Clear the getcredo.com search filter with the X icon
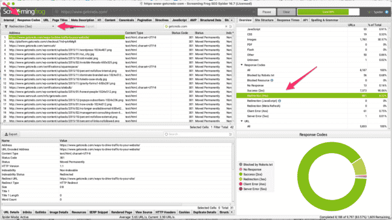Image resolution: width=392 pixels, height=220 pixels. tap(226, 27)
